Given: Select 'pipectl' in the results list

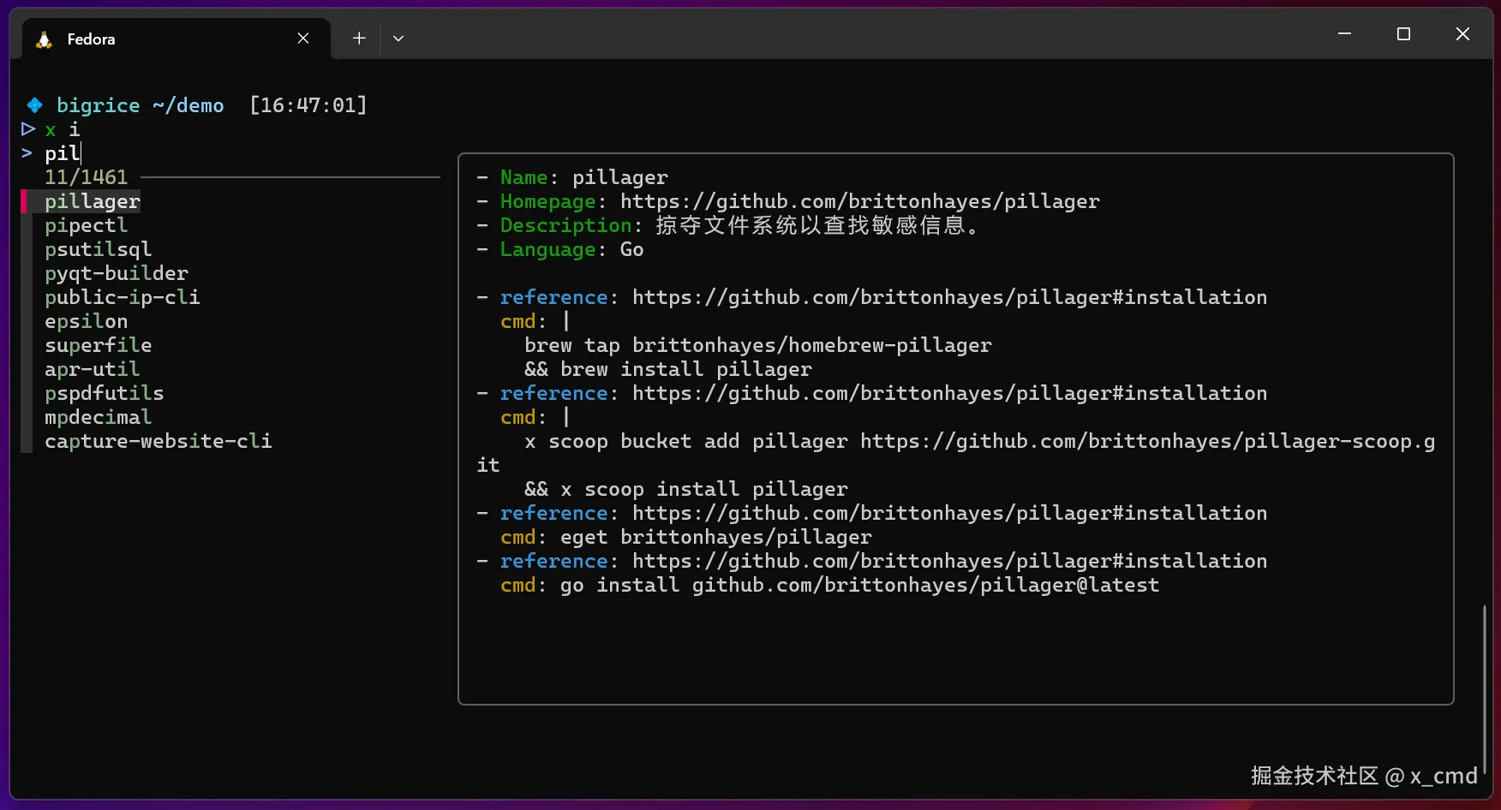Looking at the screenshot, I should click(x=87, y=225).
